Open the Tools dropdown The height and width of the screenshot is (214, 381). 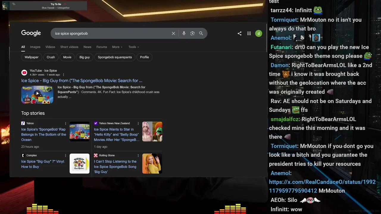[x=134, y=47]
